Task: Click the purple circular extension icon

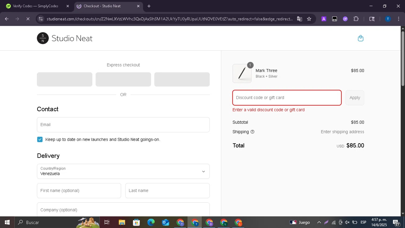Action: click(x=345, y=19)
